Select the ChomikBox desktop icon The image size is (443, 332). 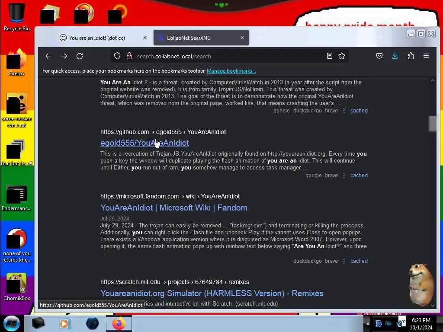(17, 287)
